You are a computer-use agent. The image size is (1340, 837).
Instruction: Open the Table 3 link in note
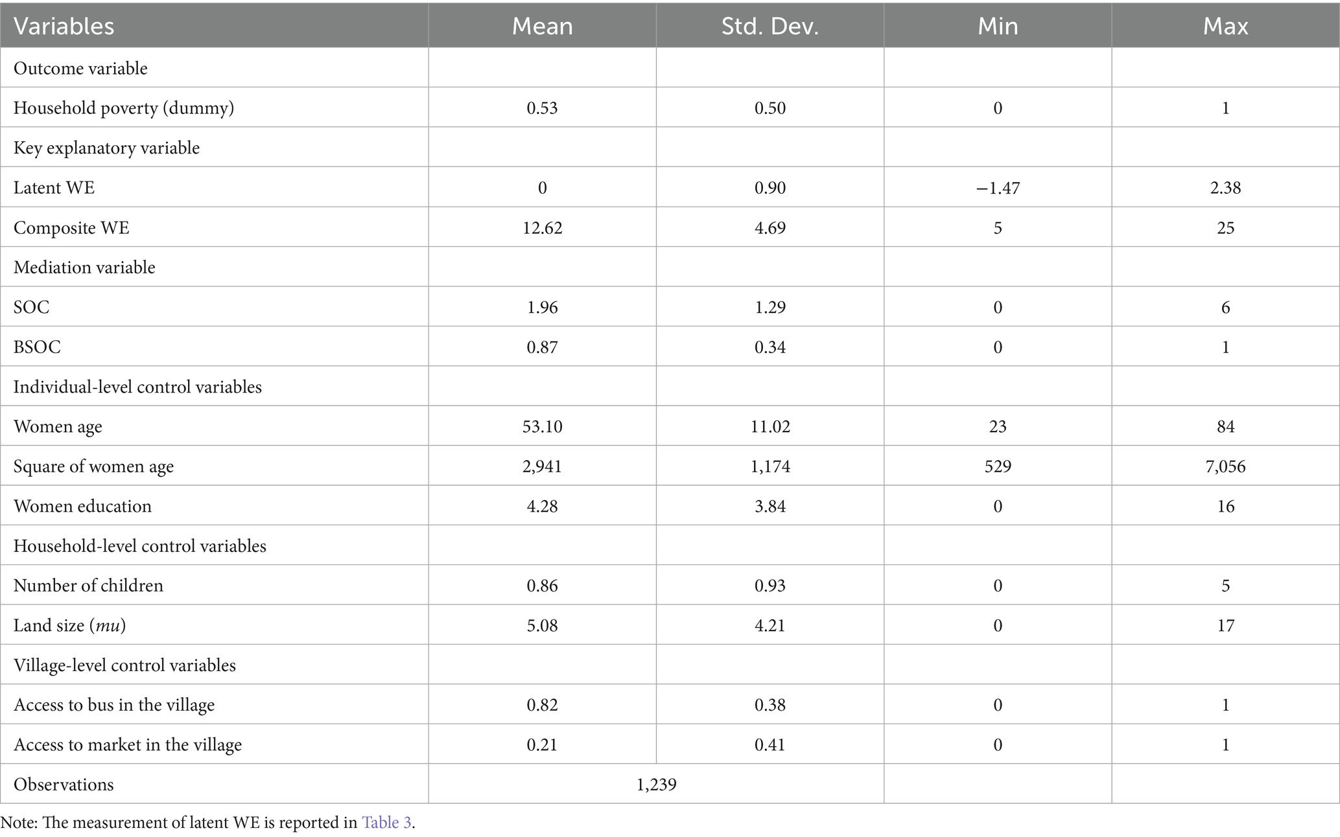[386, 823]
